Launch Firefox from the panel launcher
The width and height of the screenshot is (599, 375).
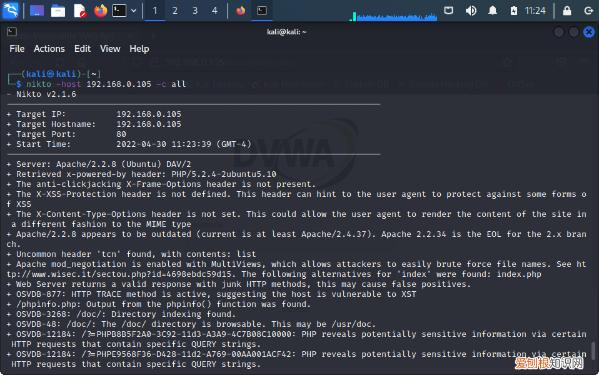click(x=100, y=11)
